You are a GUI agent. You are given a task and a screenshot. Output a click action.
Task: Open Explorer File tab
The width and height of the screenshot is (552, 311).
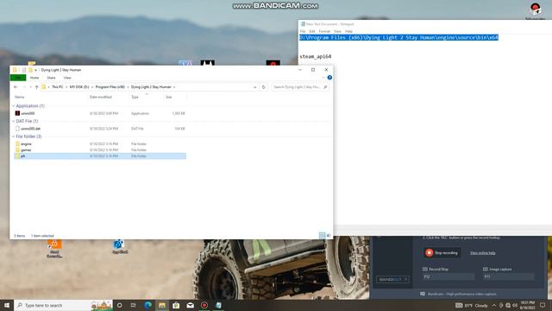(18, 78)
